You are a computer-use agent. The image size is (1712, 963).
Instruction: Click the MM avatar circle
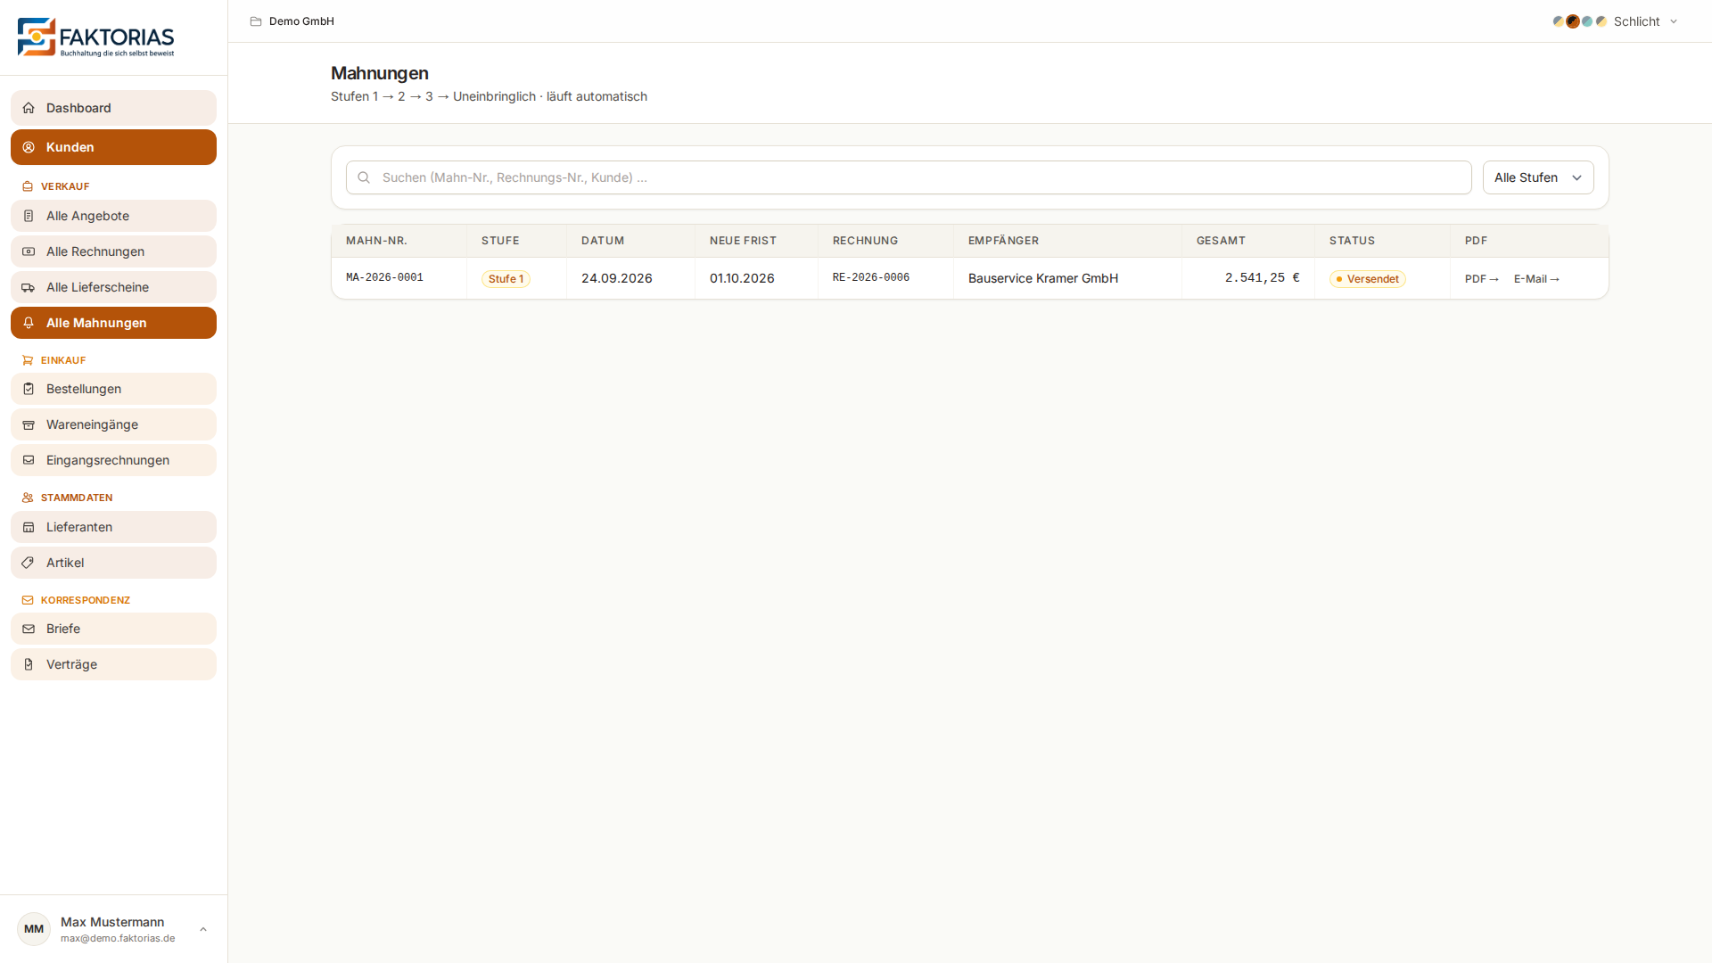coord(34,929)
